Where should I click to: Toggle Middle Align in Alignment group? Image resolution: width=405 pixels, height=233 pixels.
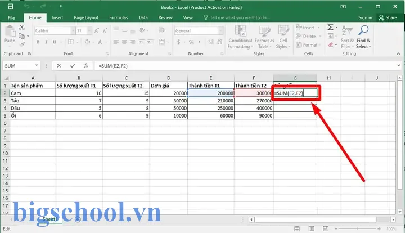pyautogui.click(x=124, y=30)
